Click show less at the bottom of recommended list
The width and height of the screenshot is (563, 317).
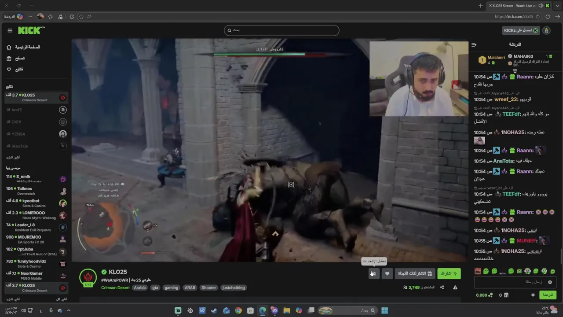click(62, 299)
